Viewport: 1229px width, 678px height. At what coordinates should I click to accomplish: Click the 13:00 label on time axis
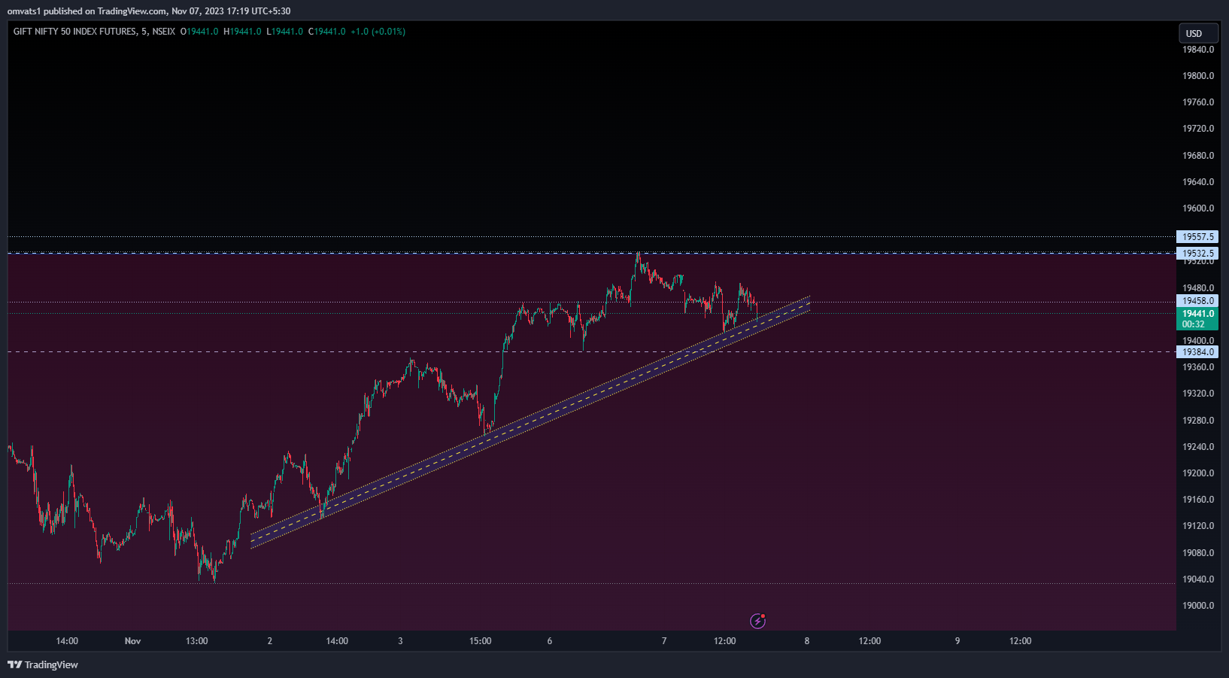[x=197, y=641]
